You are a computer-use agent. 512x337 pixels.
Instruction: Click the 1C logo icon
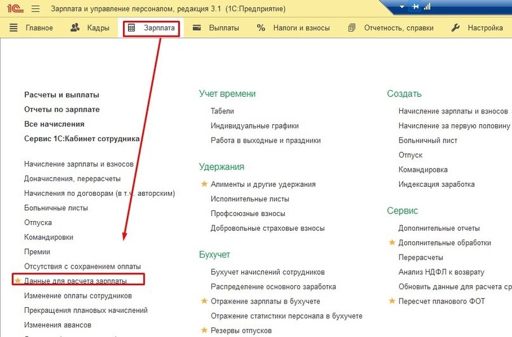point(15,8)
